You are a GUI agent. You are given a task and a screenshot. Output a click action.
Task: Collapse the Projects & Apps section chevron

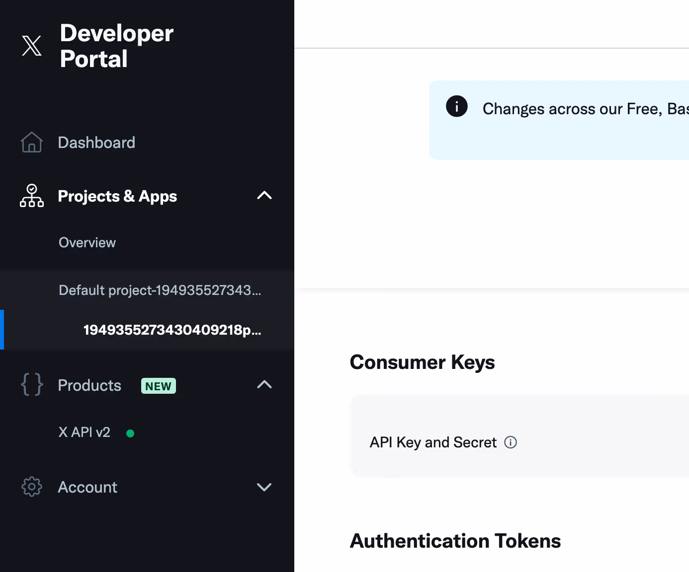pos(264,196)
